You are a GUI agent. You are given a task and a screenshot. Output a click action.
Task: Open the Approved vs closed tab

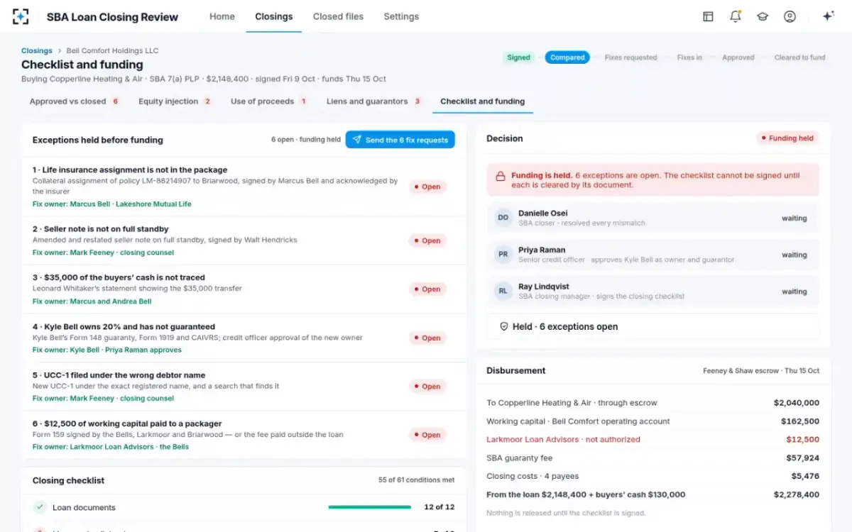[74, 101]
